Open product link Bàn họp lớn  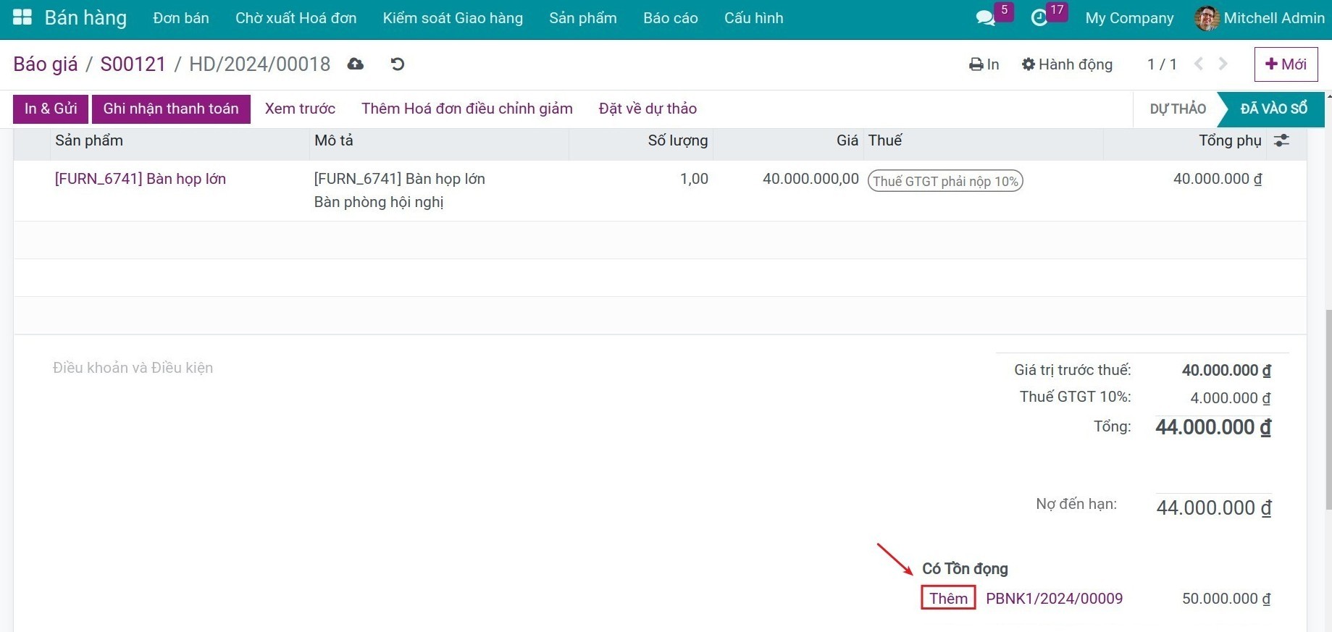click(141, 179)
